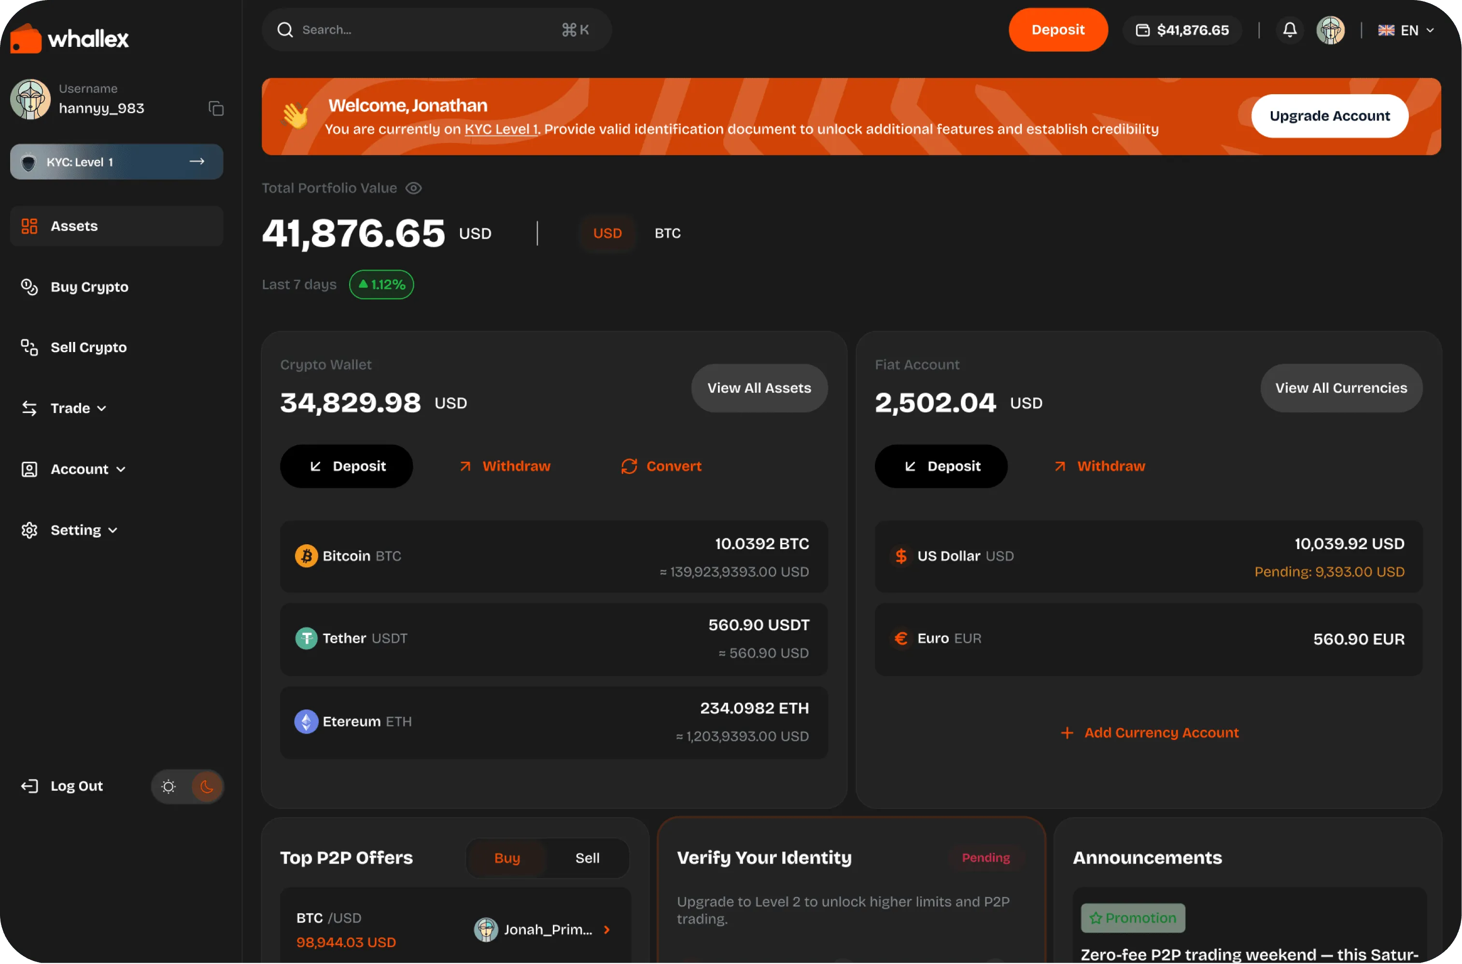Switch to dark mode moon toggle
This screenshot has height=964, width=1462.
pos(207,786)
